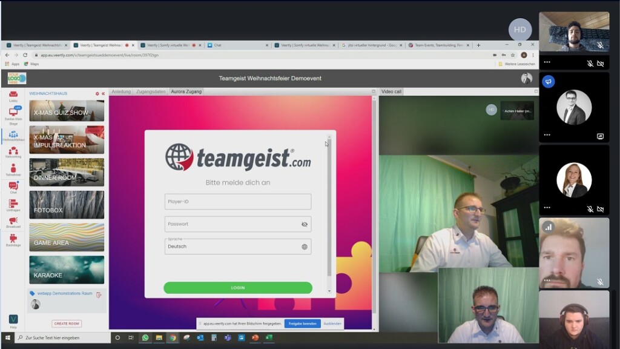Enter the GAME AREA room
This screenshot has height=349, width=620.
click(67, 237)
